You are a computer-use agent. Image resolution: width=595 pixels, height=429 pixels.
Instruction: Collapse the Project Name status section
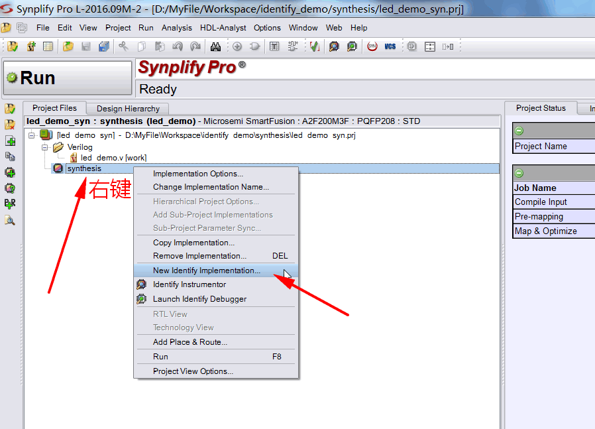[519, 131]
